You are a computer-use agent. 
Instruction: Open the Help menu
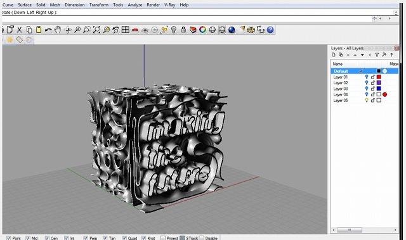[x=184, y=5]
